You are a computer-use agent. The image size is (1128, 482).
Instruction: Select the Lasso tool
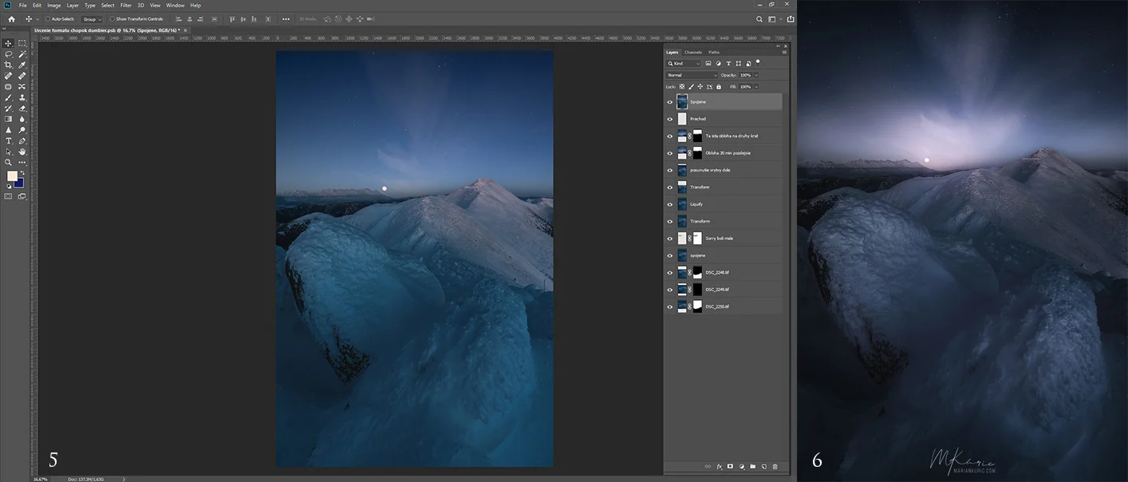tap(9, 54)
